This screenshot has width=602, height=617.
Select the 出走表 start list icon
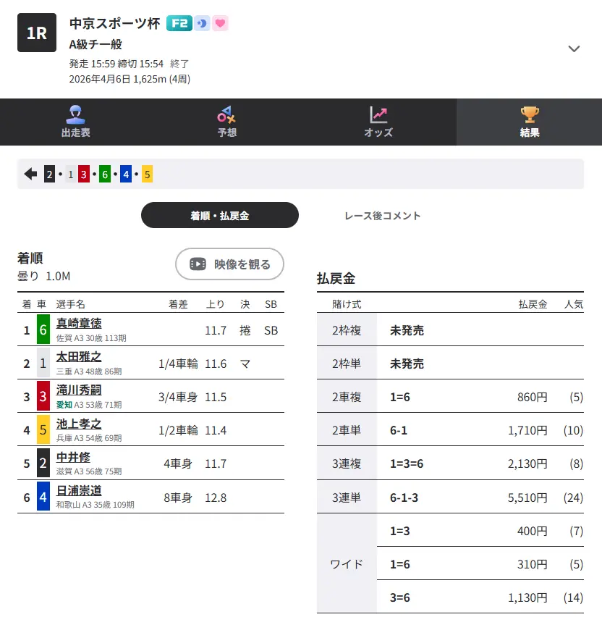75,117
